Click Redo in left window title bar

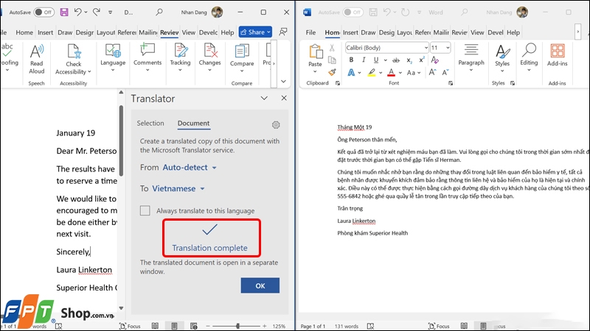click(x=97, y=12)
